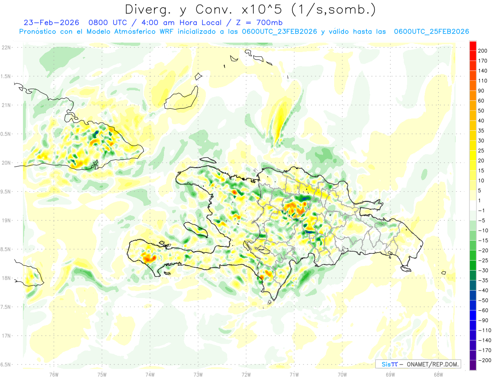Click the white colorbar segment between 1 and -1

coord(473,205)
